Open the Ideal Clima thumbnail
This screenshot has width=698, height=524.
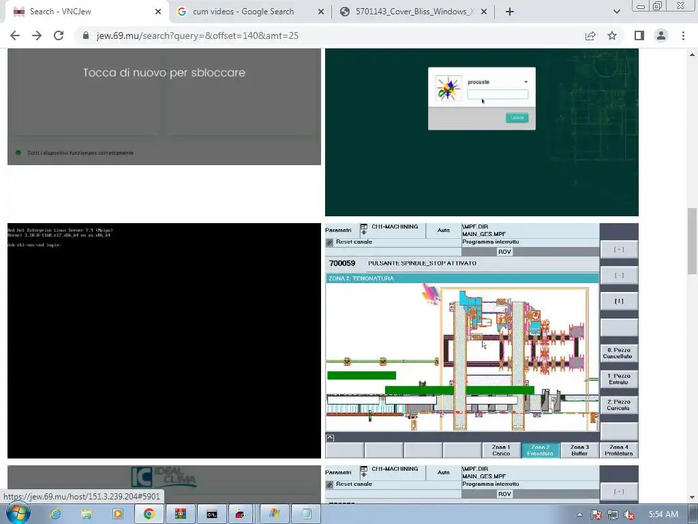(164, 484)
